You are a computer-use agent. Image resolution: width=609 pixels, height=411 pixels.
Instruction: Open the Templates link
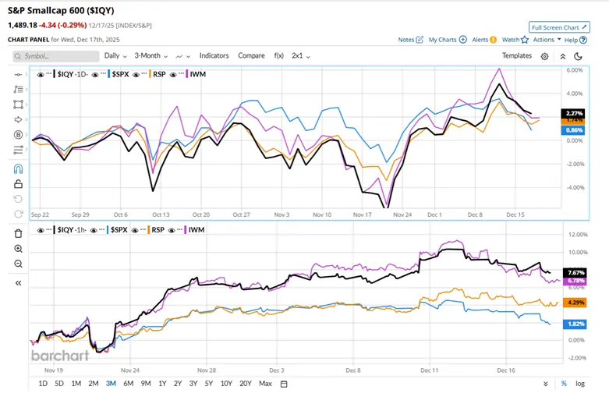click(516, 56)
